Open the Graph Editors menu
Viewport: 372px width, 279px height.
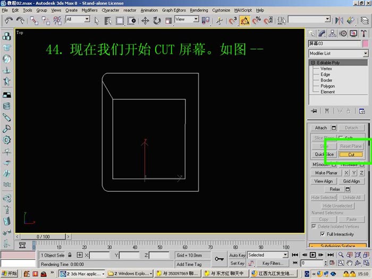174,10
